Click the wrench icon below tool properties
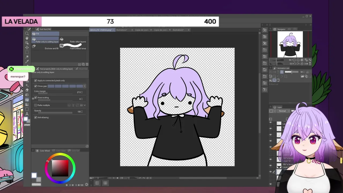 (x=87, y=146)
